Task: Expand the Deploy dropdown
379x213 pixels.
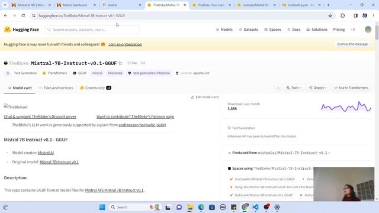Action: pos(317,88)
